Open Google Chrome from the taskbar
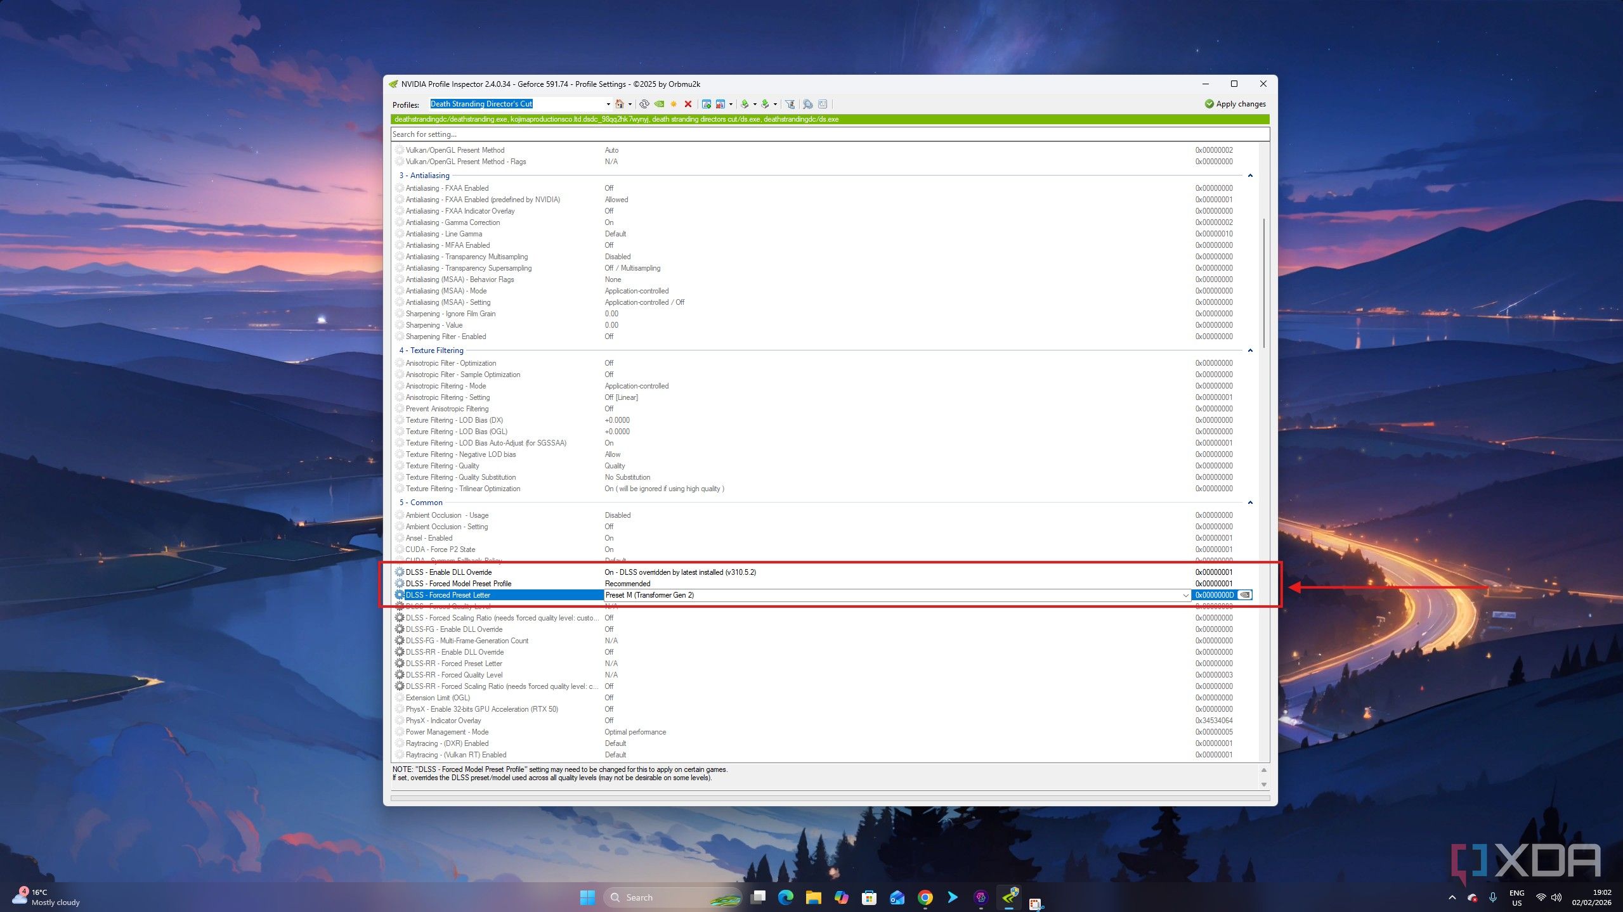 pyautogui.click(x=925, y=897)
